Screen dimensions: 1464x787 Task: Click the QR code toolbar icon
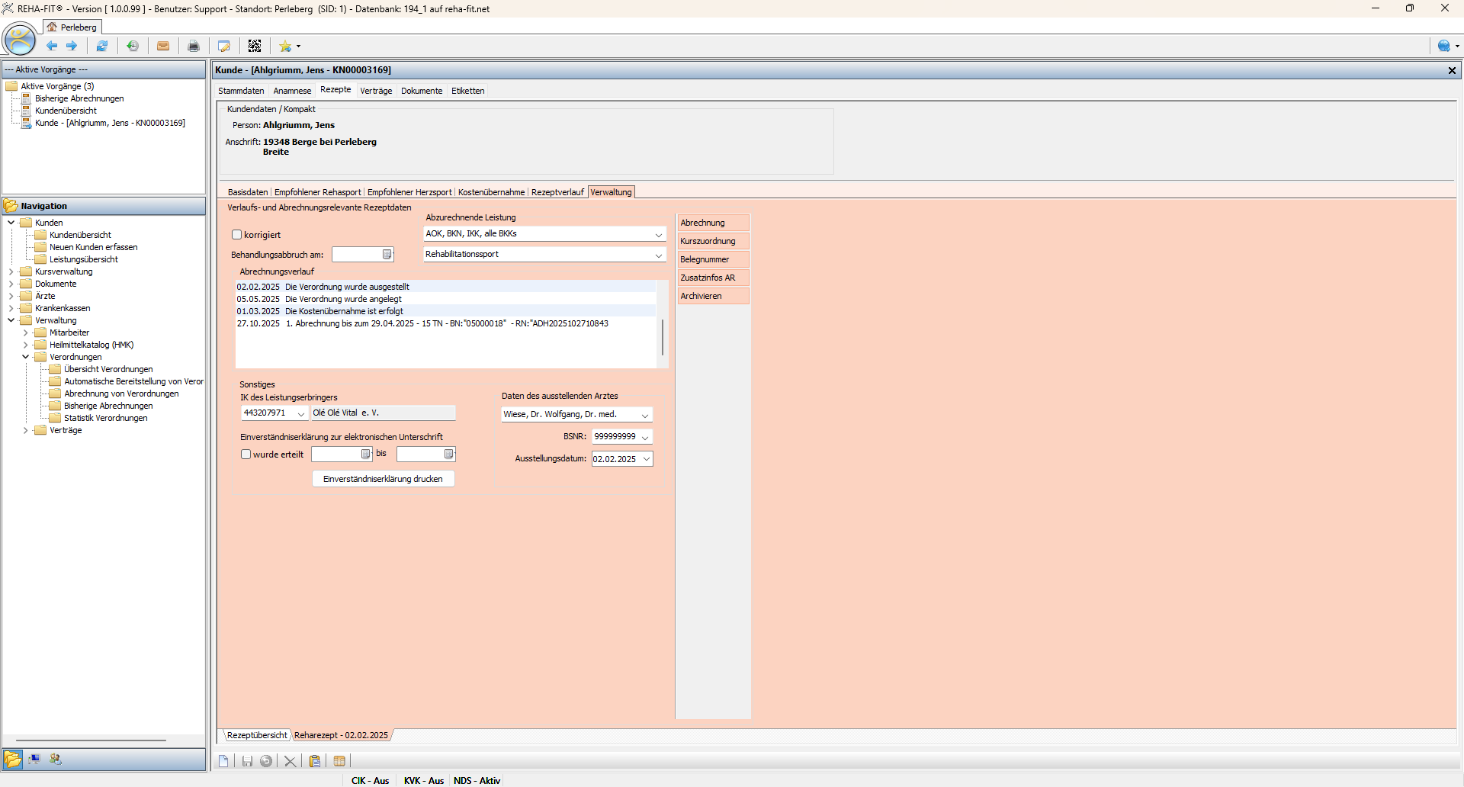(255, 46)
